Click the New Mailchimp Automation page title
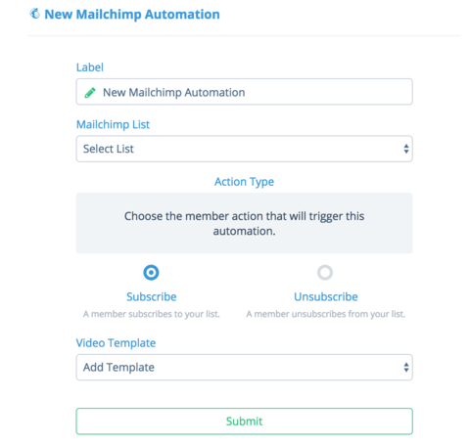This screenshot has width=470, height=444. coord(132,15)
